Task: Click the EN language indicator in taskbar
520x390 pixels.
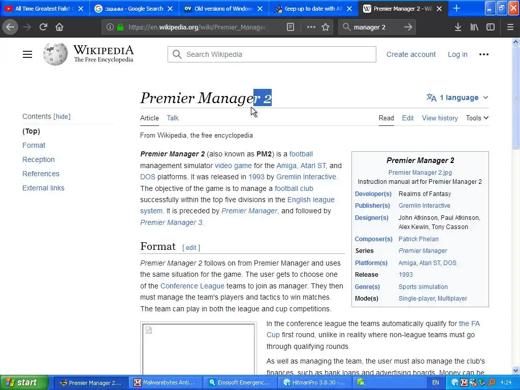Action: click(x=435, y=382)
